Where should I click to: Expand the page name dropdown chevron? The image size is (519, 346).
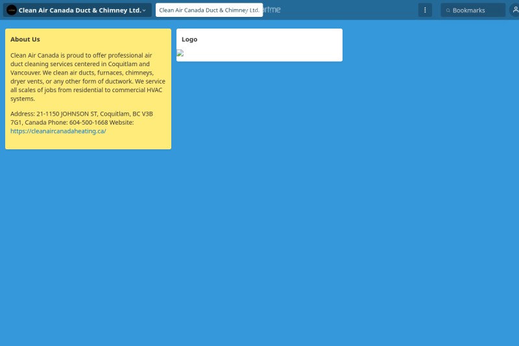coord(144,10)
